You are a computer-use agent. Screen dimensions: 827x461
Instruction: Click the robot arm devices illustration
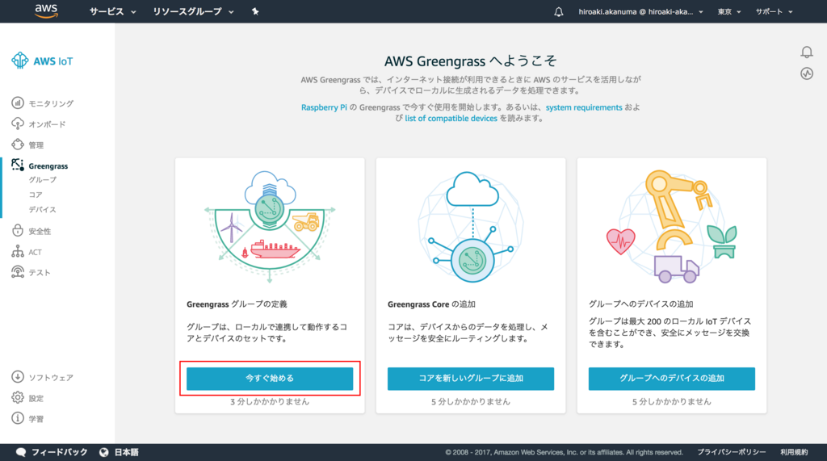click(x=671, y=227)
